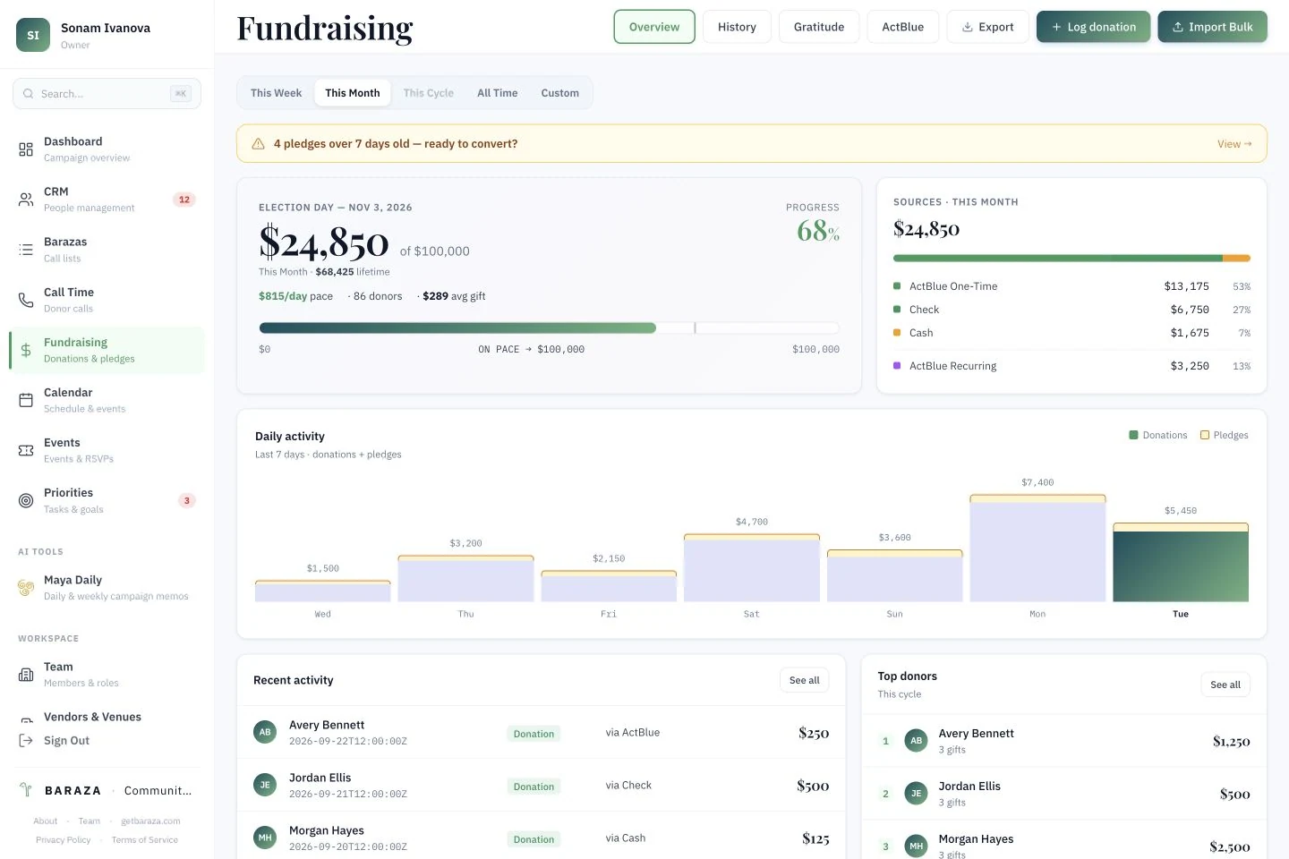The image size is (1289, 859).
Task: Toggle the Pledges legend in Daily activity
Action: tap(1225, 435)
